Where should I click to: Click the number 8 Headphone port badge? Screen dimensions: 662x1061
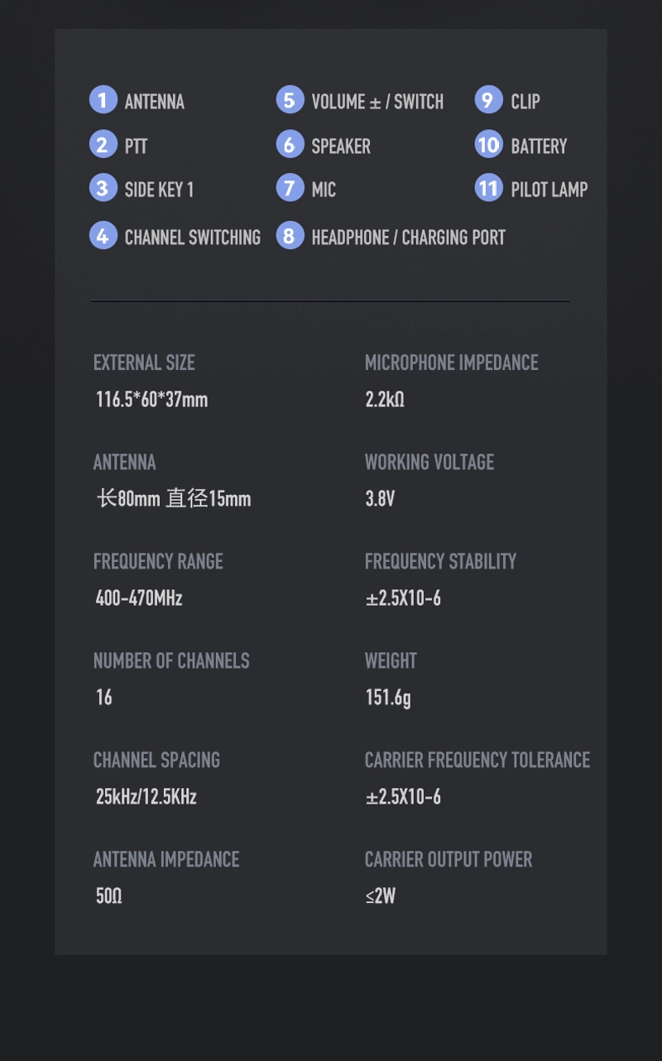pos(290,236)
